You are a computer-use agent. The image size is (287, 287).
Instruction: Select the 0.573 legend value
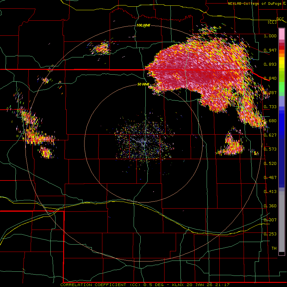point(270,149)
